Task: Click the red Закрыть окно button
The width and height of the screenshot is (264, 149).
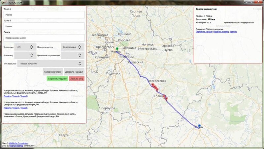Action: (77, 79)
